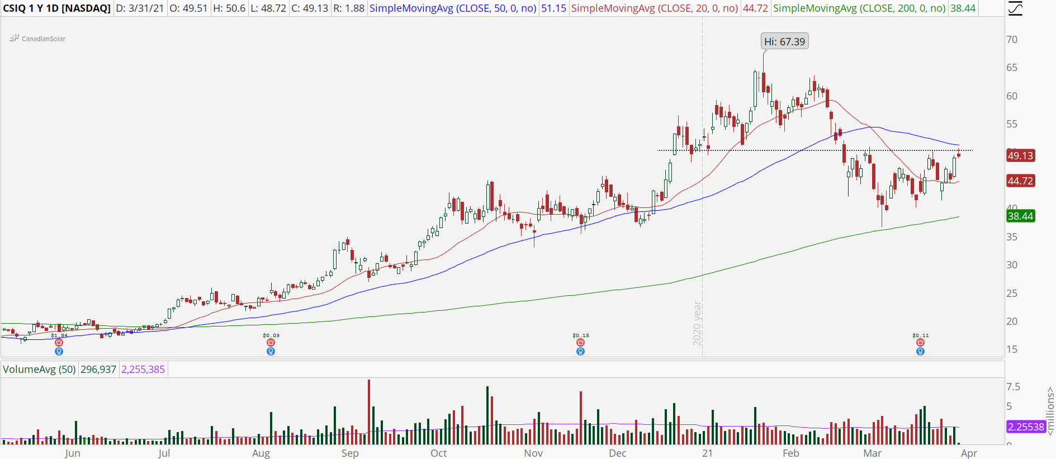Click the Hi: 67.39 price bubble
This screenshot has width=1056, height=459.
[785, 41]
